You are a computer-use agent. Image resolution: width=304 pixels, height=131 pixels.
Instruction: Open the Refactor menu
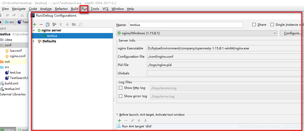pos(61,9)
